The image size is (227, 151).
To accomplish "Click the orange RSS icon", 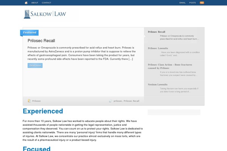I will click(x=202, y=3).
